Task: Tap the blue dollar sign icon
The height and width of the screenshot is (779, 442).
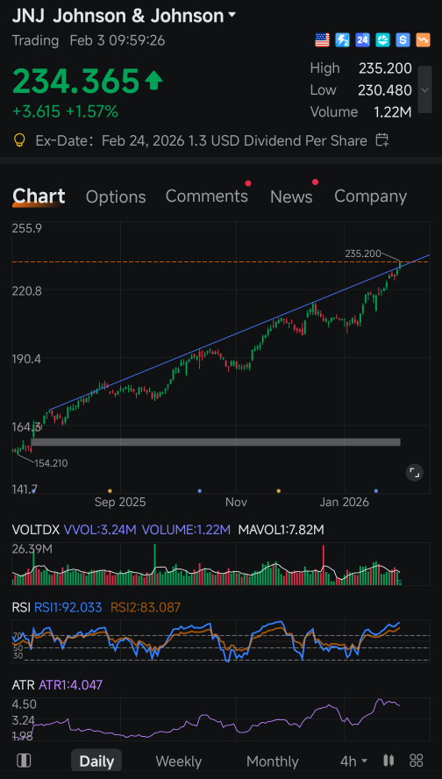Action: click(x=403, y=40)
